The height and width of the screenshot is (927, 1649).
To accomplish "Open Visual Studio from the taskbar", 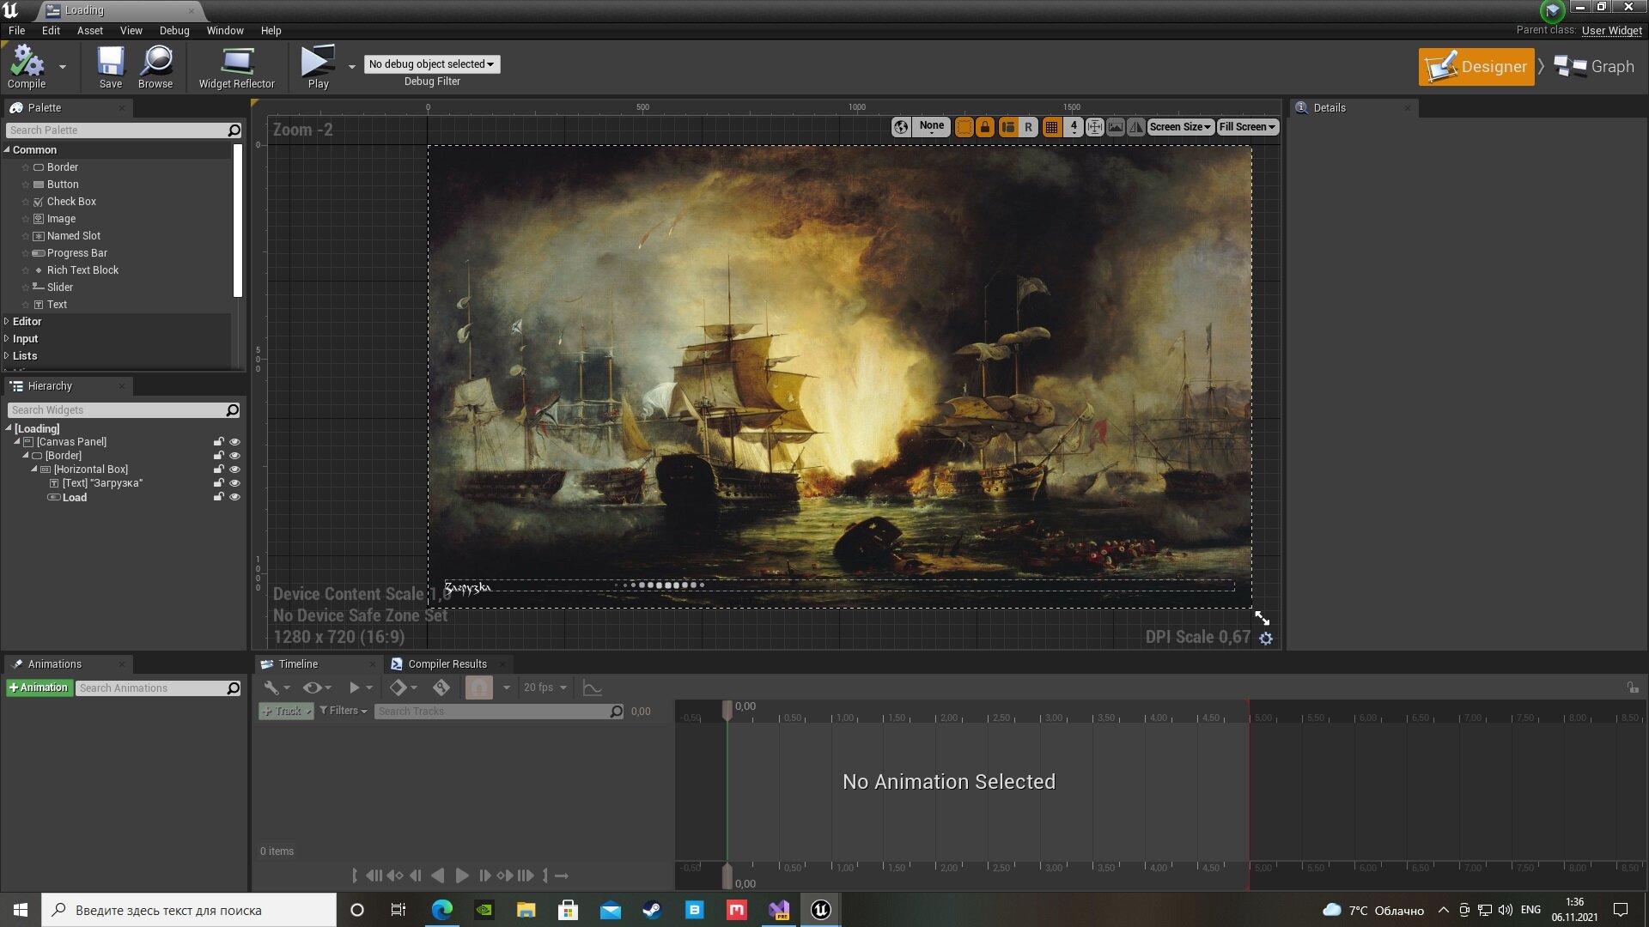I will 779,910.
